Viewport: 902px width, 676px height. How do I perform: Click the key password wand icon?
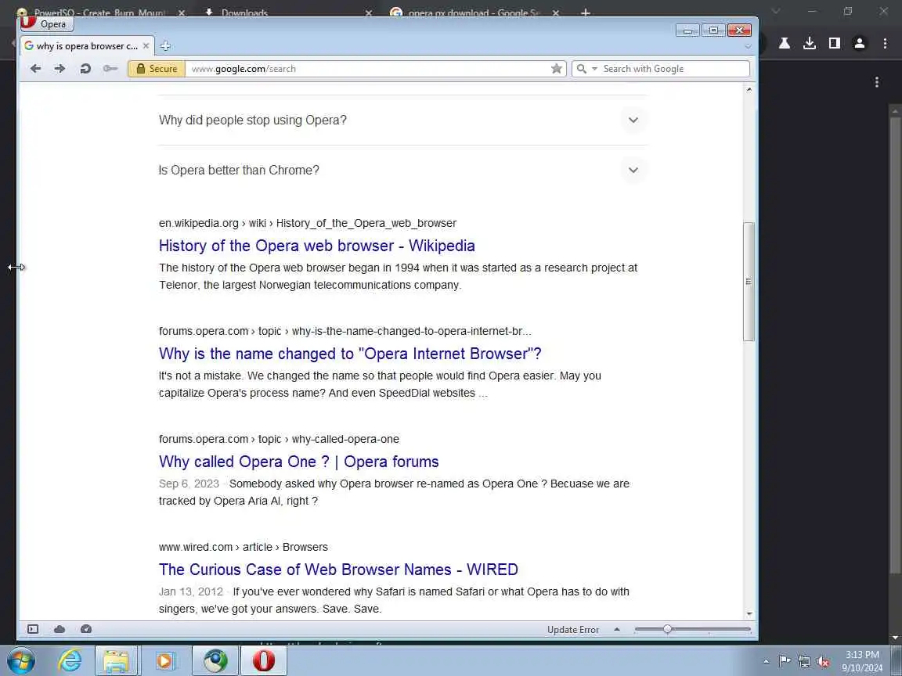(x=110, y=68)
